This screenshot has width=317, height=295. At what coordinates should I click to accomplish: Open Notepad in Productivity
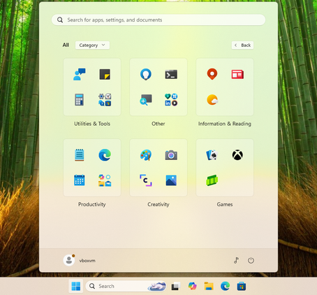[x=80, y=155]
